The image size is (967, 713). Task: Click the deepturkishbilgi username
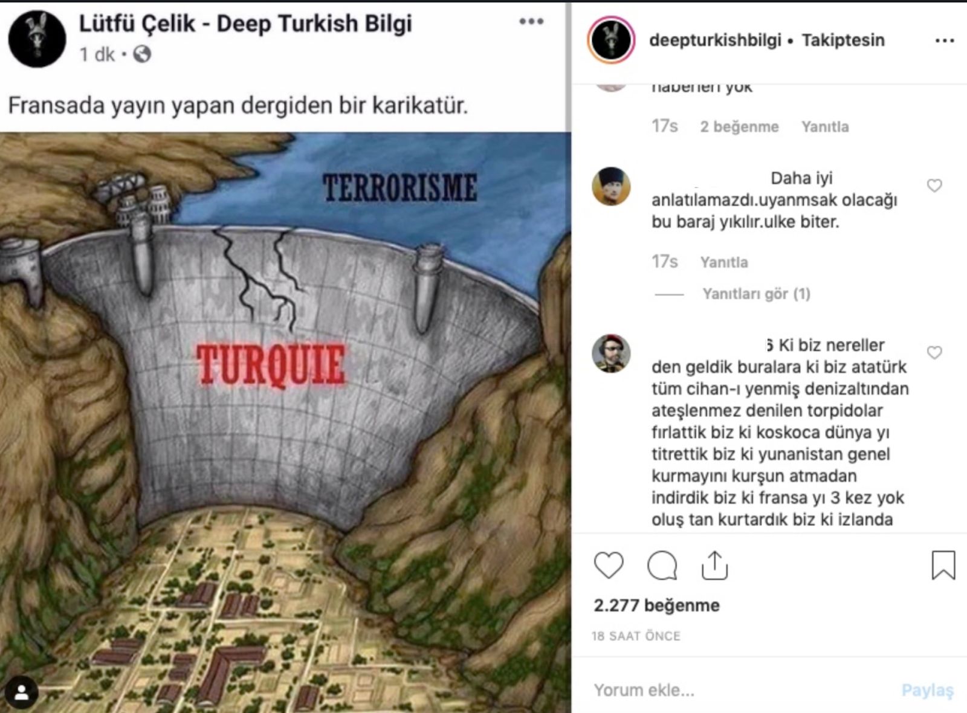pos(715,40)
